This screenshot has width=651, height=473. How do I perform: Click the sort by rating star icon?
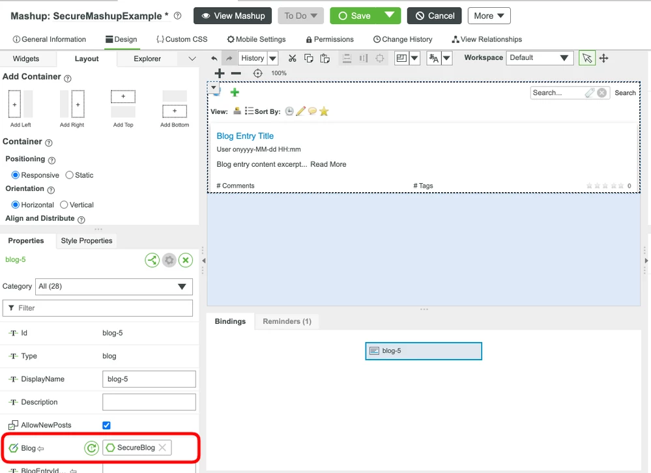pos(324,111)
